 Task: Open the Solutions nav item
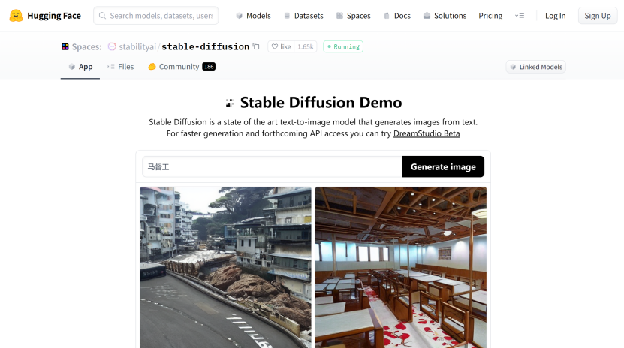[445, 16]
